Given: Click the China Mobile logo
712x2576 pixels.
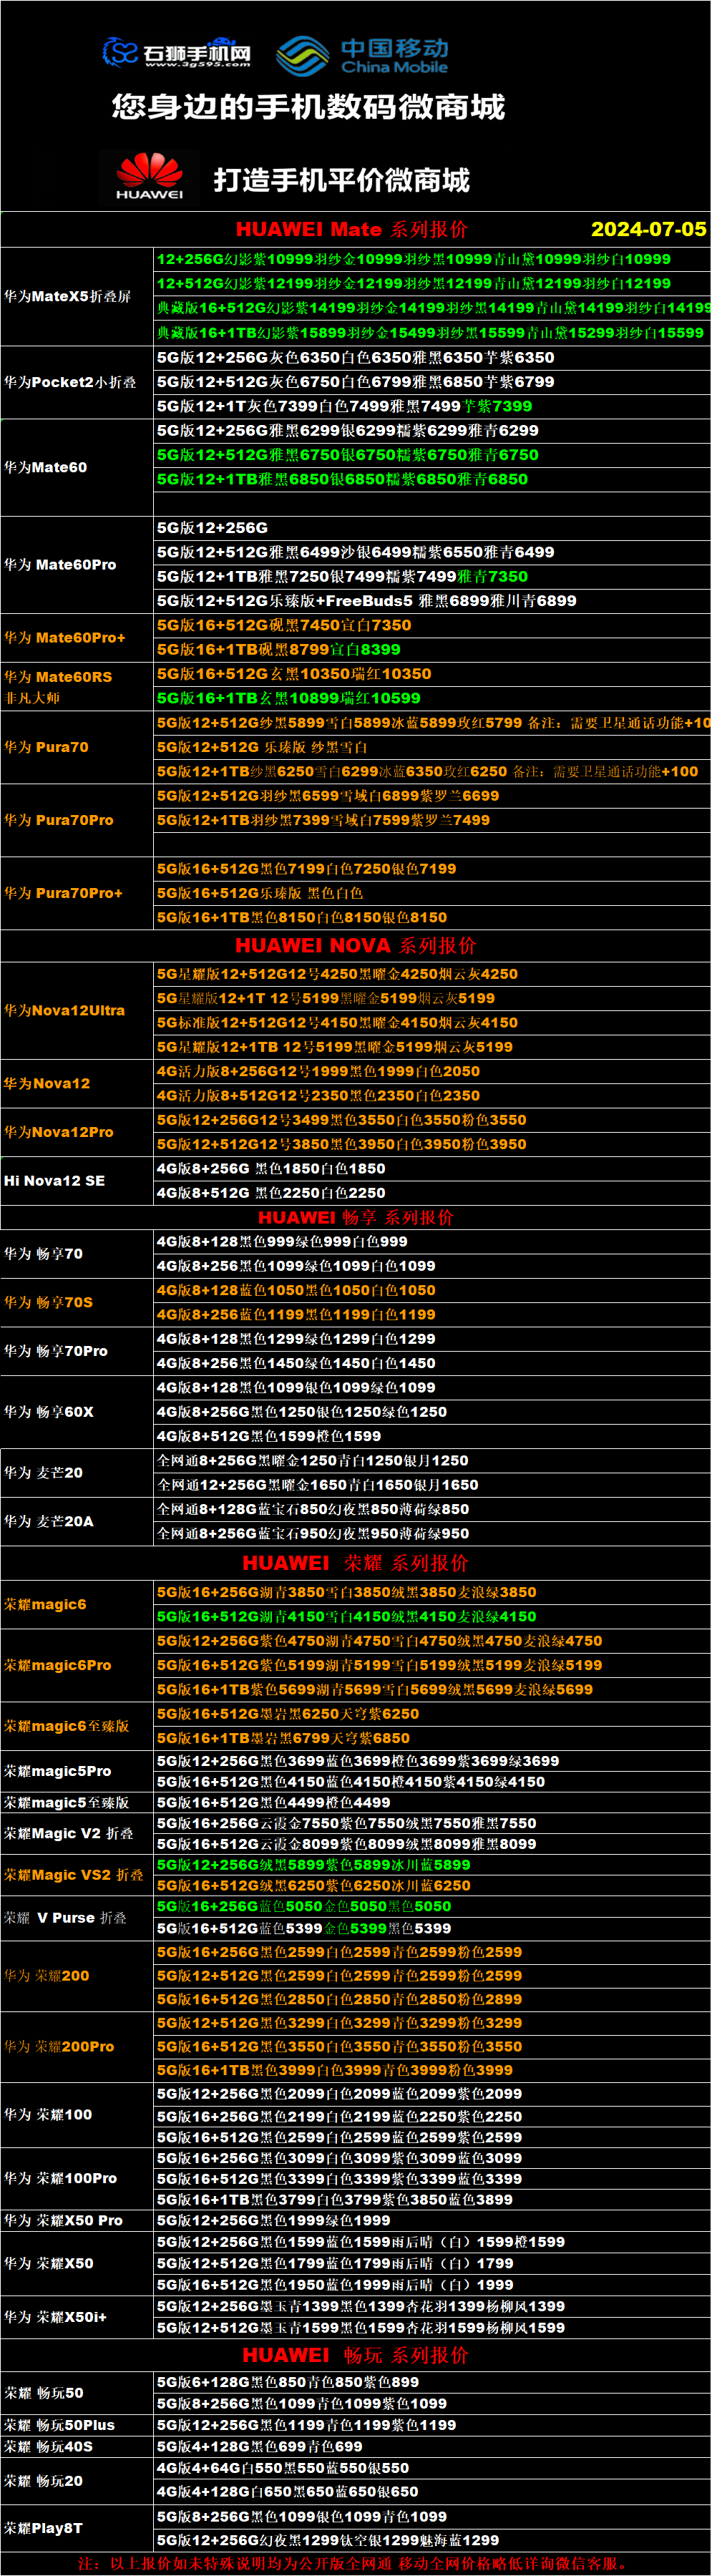Looking at the screenshot, I should pos(362,56).
